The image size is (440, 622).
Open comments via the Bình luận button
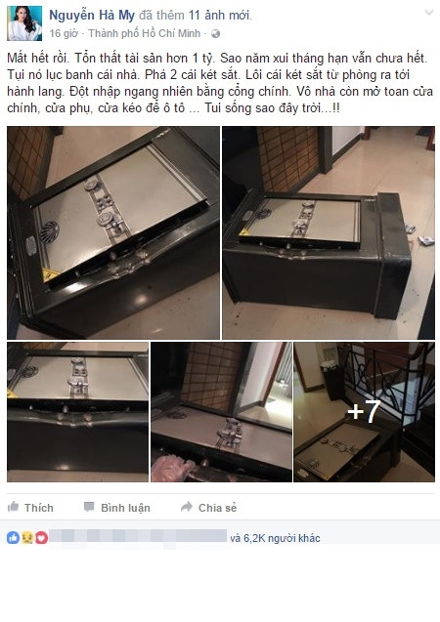click(116, 508)
